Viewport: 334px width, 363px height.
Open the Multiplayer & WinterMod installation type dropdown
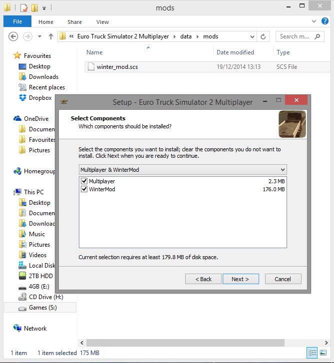click(x=183, y=170)
